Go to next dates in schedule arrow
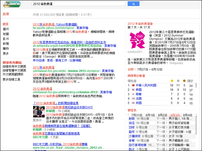 196,114
